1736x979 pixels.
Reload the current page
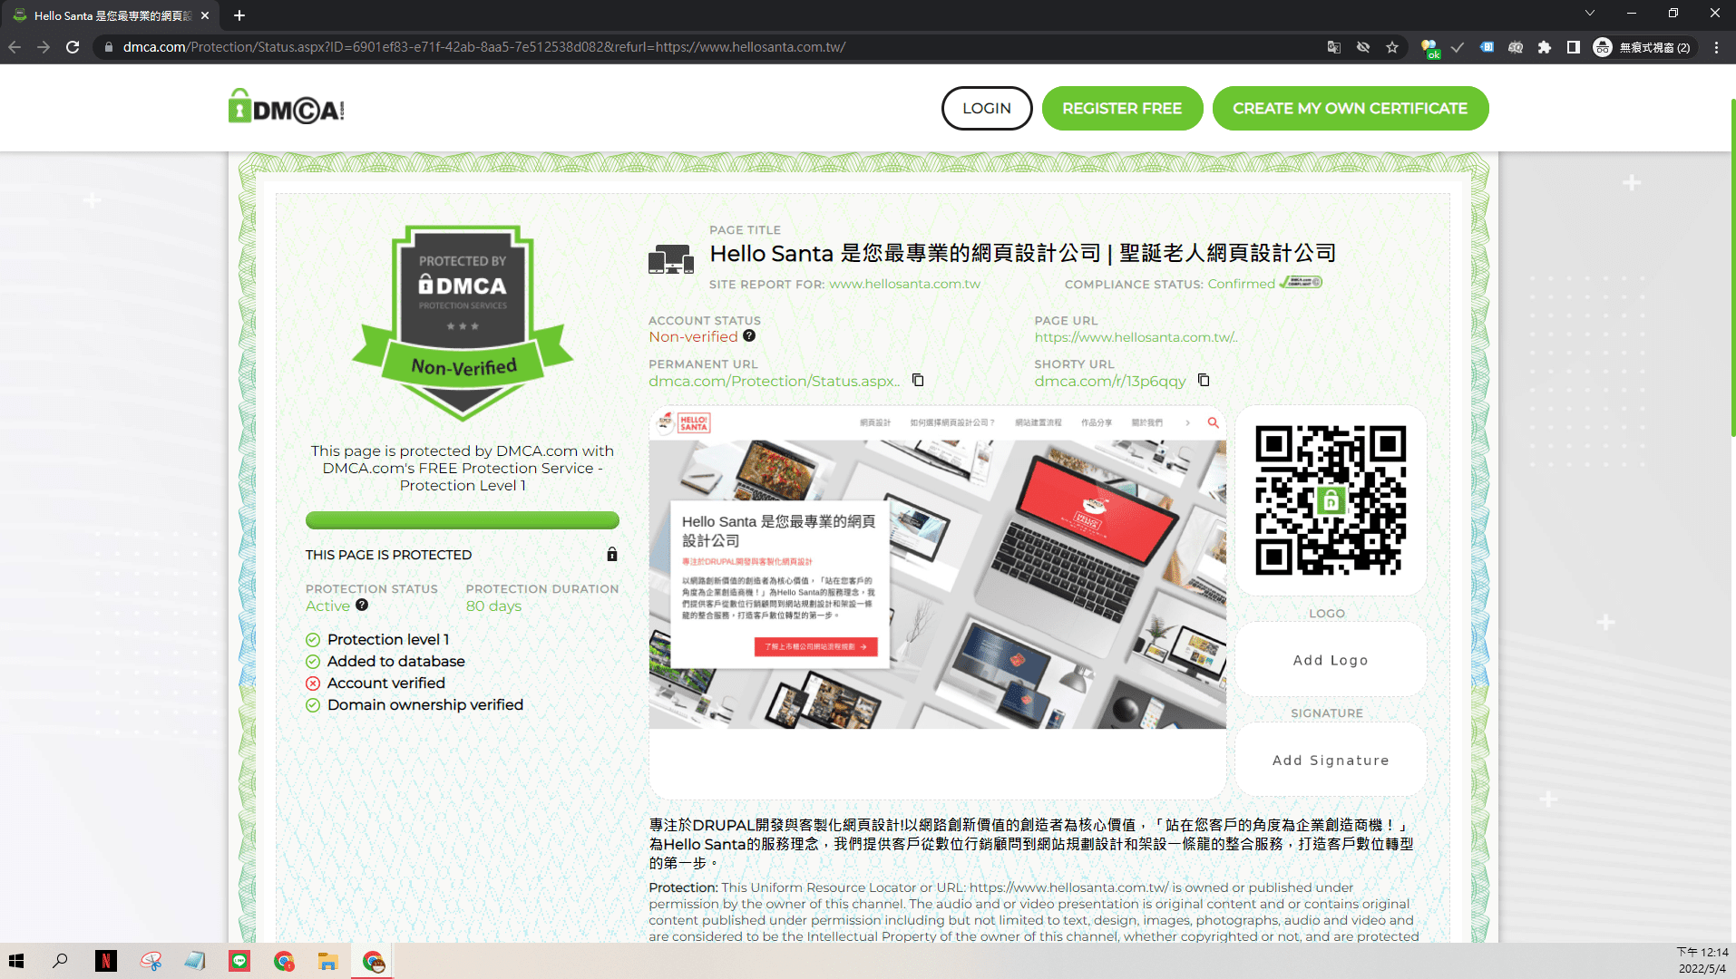click(73, 47)
